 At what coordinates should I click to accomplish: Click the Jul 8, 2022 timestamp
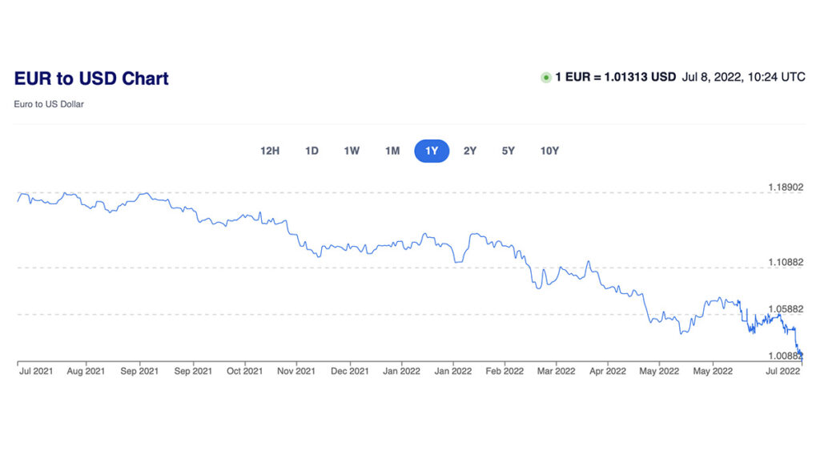click(x=743, y=78)
